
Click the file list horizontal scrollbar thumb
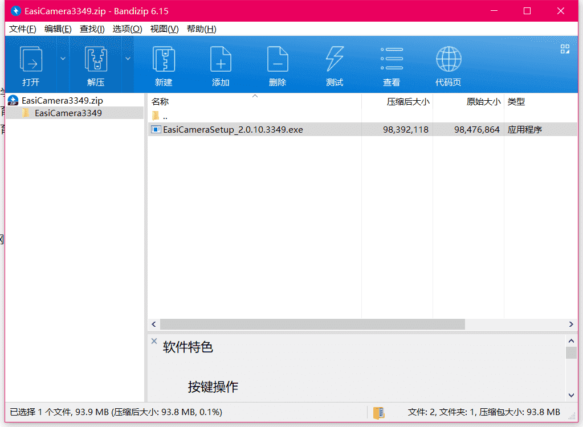point(312,324)
